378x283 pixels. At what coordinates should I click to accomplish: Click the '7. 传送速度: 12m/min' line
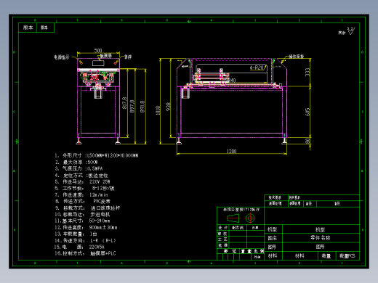81,194
